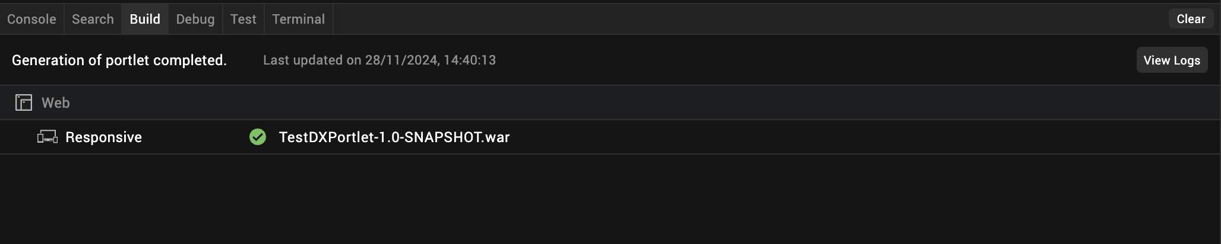Viewport: 1221px width, 244px height.
Task: Switch to the Console tab
Action: coord(31,19)
